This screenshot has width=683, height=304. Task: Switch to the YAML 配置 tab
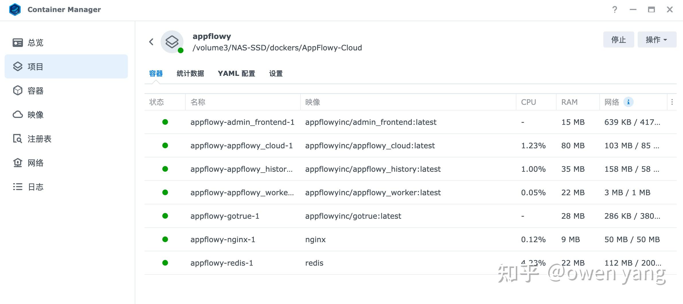(237, 74)
